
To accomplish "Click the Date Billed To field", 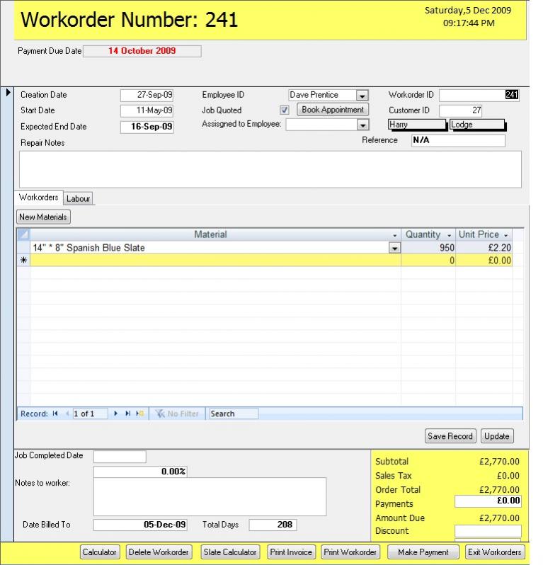I will tap(140, 525).
